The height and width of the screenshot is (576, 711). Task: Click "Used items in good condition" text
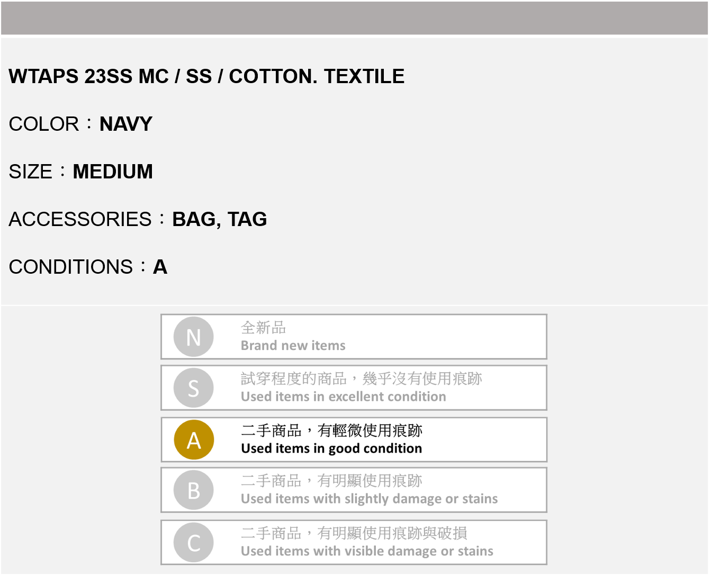point(331,448)
